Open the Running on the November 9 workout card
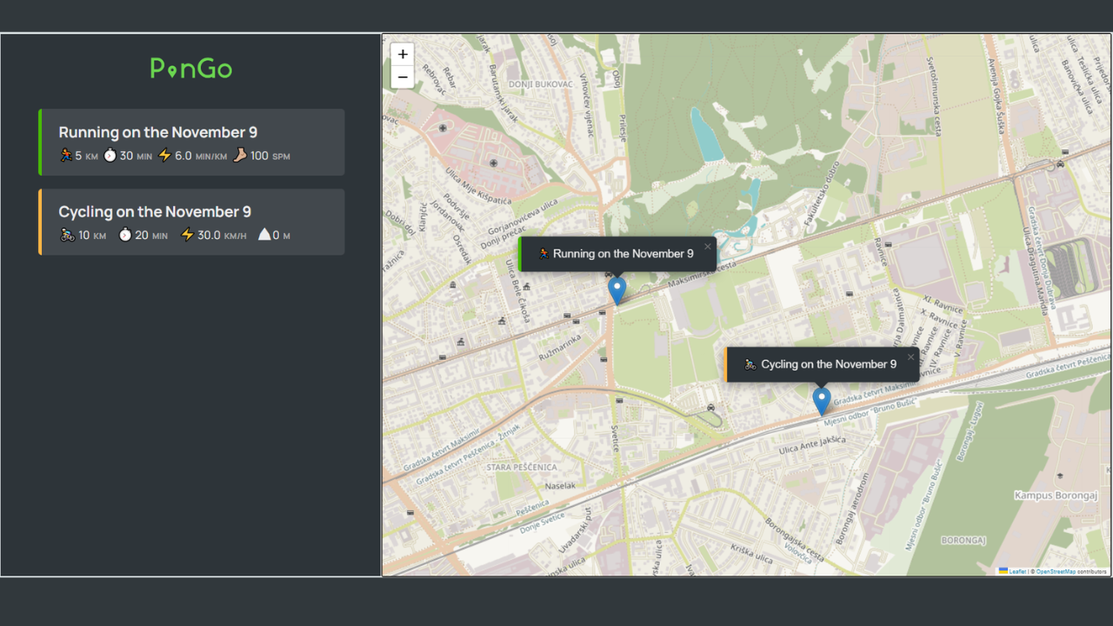This screenshot has height=626, width=1113. [191, 143]
